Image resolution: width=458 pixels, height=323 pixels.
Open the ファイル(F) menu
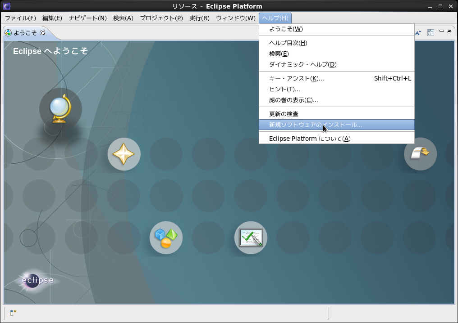[20, 18]
